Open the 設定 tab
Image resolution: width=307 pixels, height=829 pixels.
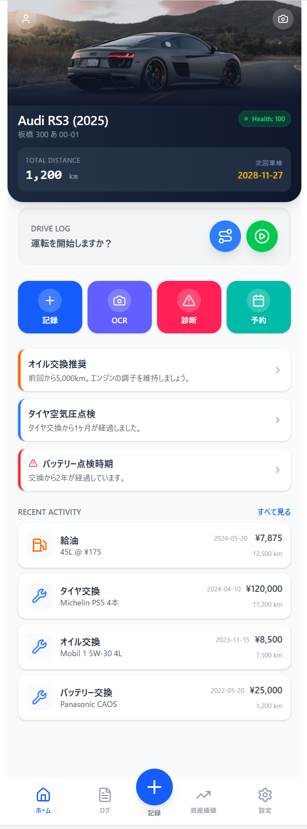coord(265,800)
